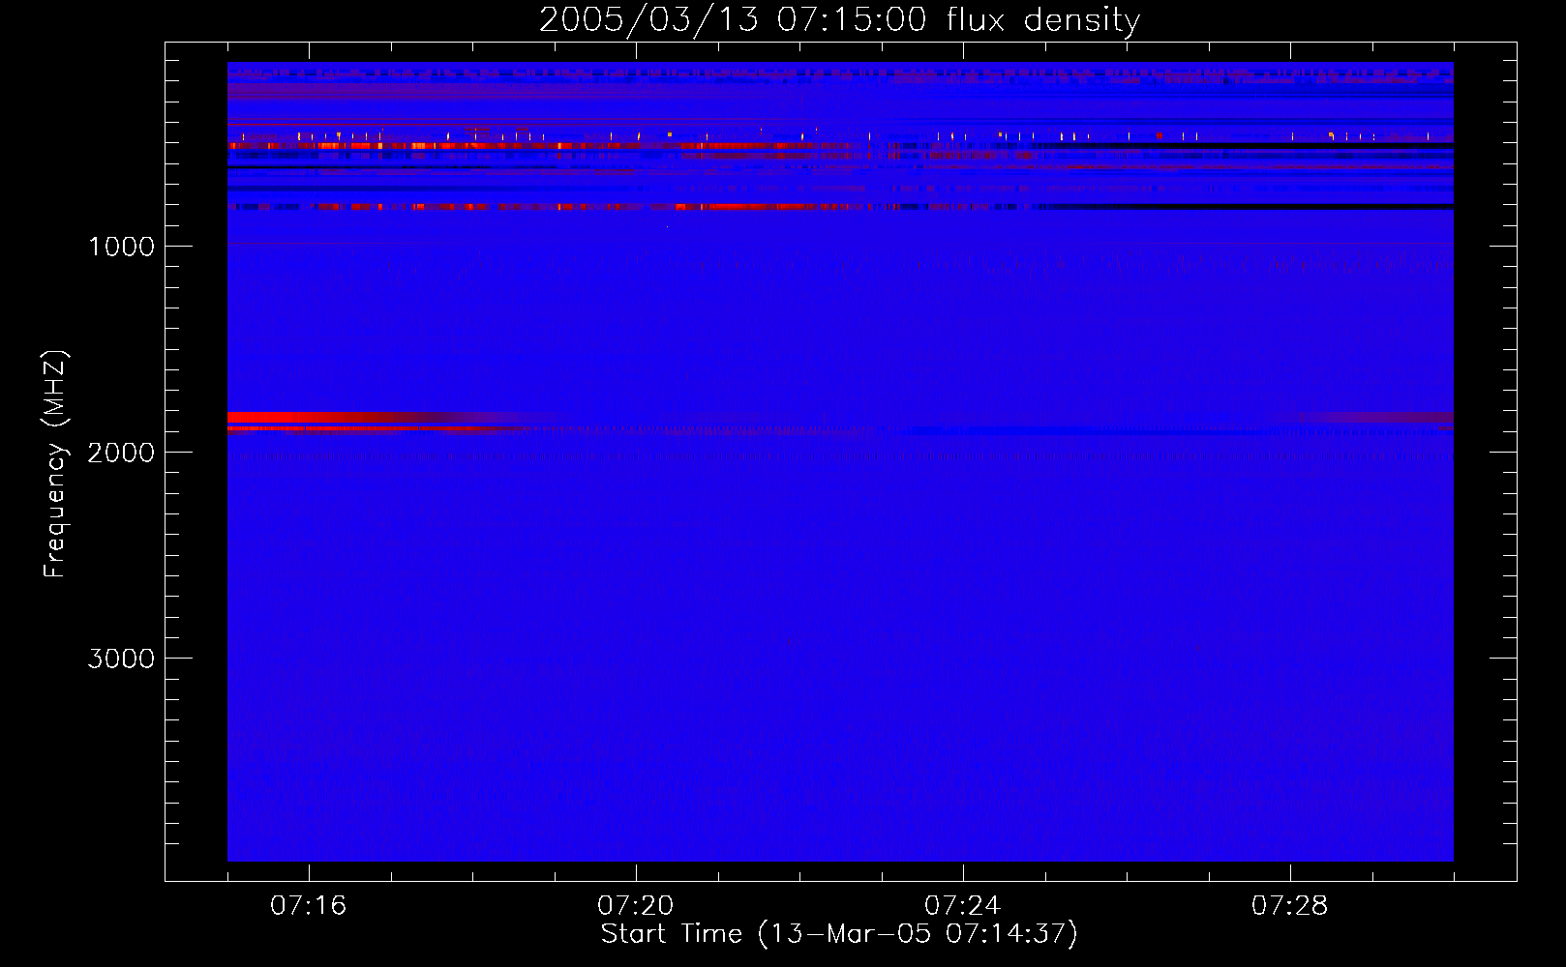Click the '07:20' time tick label

point(636,906)
